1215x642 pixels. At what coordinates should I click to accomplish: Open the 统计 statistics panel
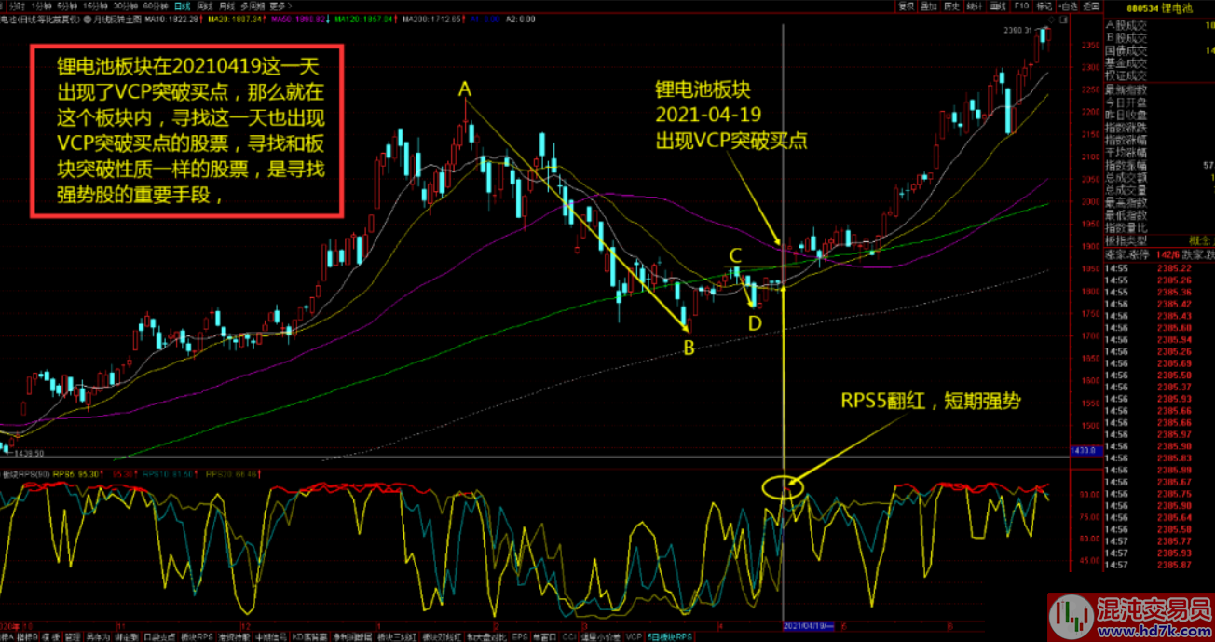975,6
